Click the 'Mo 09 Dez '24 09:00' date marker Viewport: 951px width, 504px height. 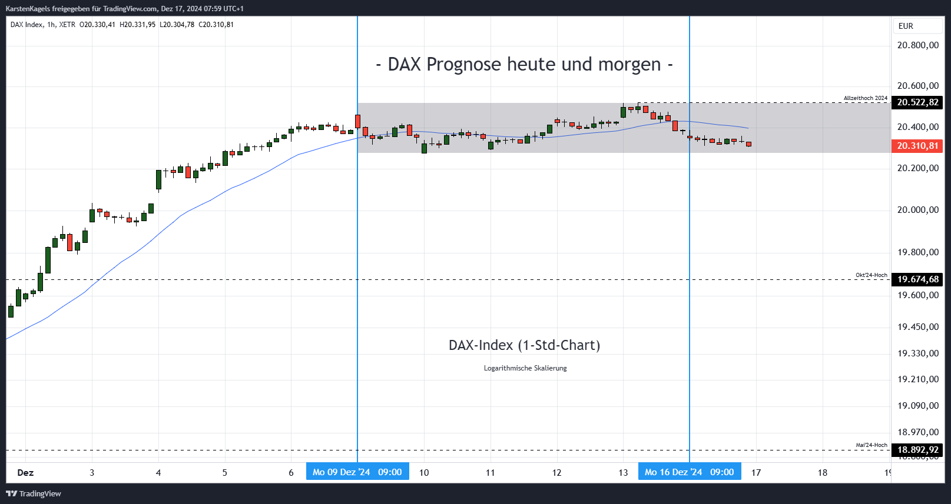tap(357, 472)
